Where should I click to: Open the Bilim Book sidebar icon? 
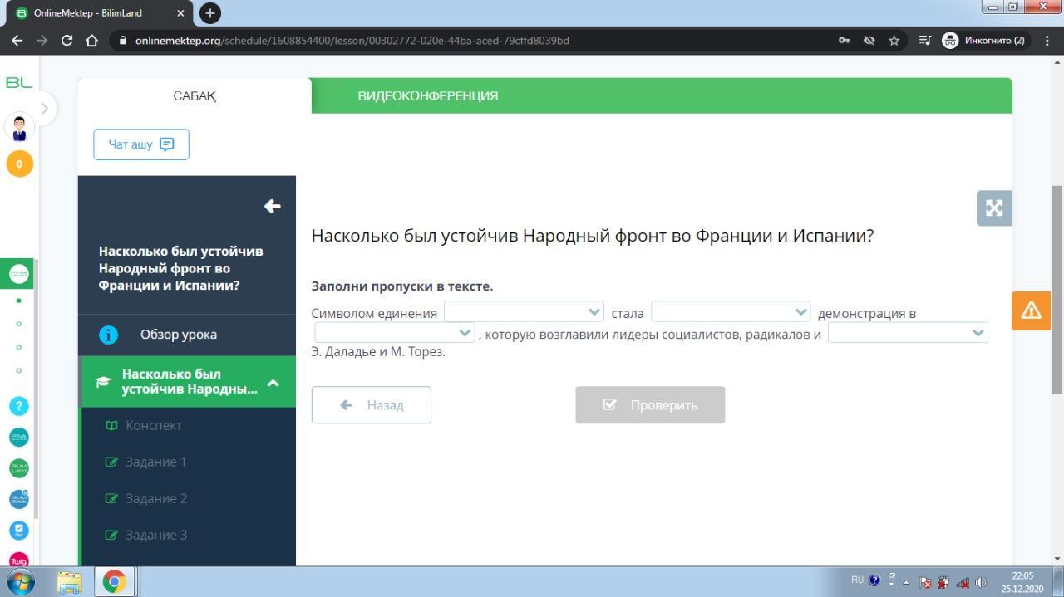[x=18, y=499]
